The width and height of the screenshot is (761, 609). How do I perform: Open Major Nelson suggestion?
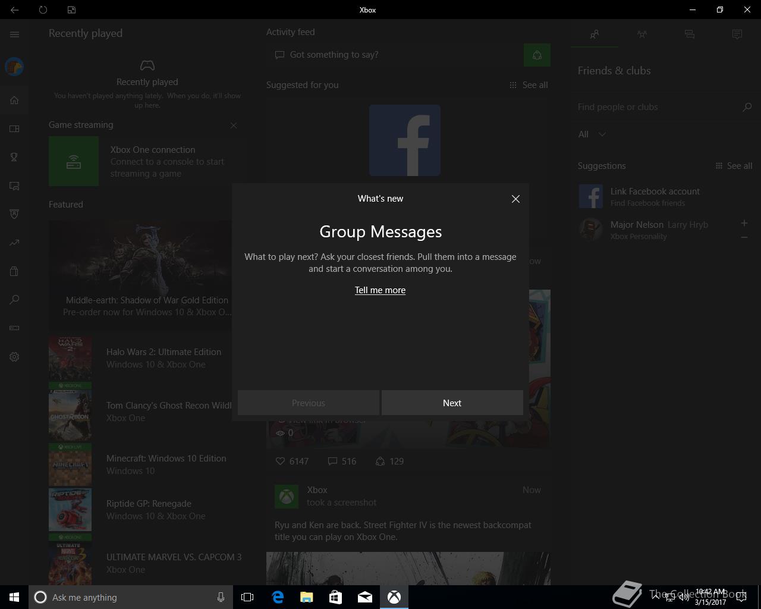click(x=655, y=230)
